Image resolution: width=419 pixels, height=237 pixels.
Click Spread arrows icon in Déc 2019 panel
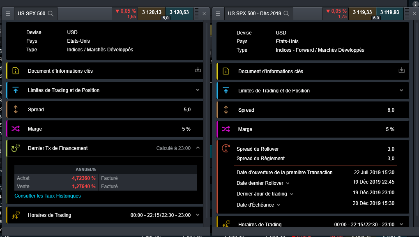(226, 110)
